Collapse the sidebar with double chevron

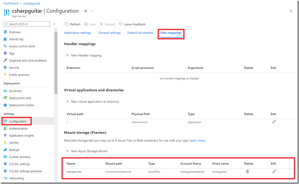coord(54,24)
